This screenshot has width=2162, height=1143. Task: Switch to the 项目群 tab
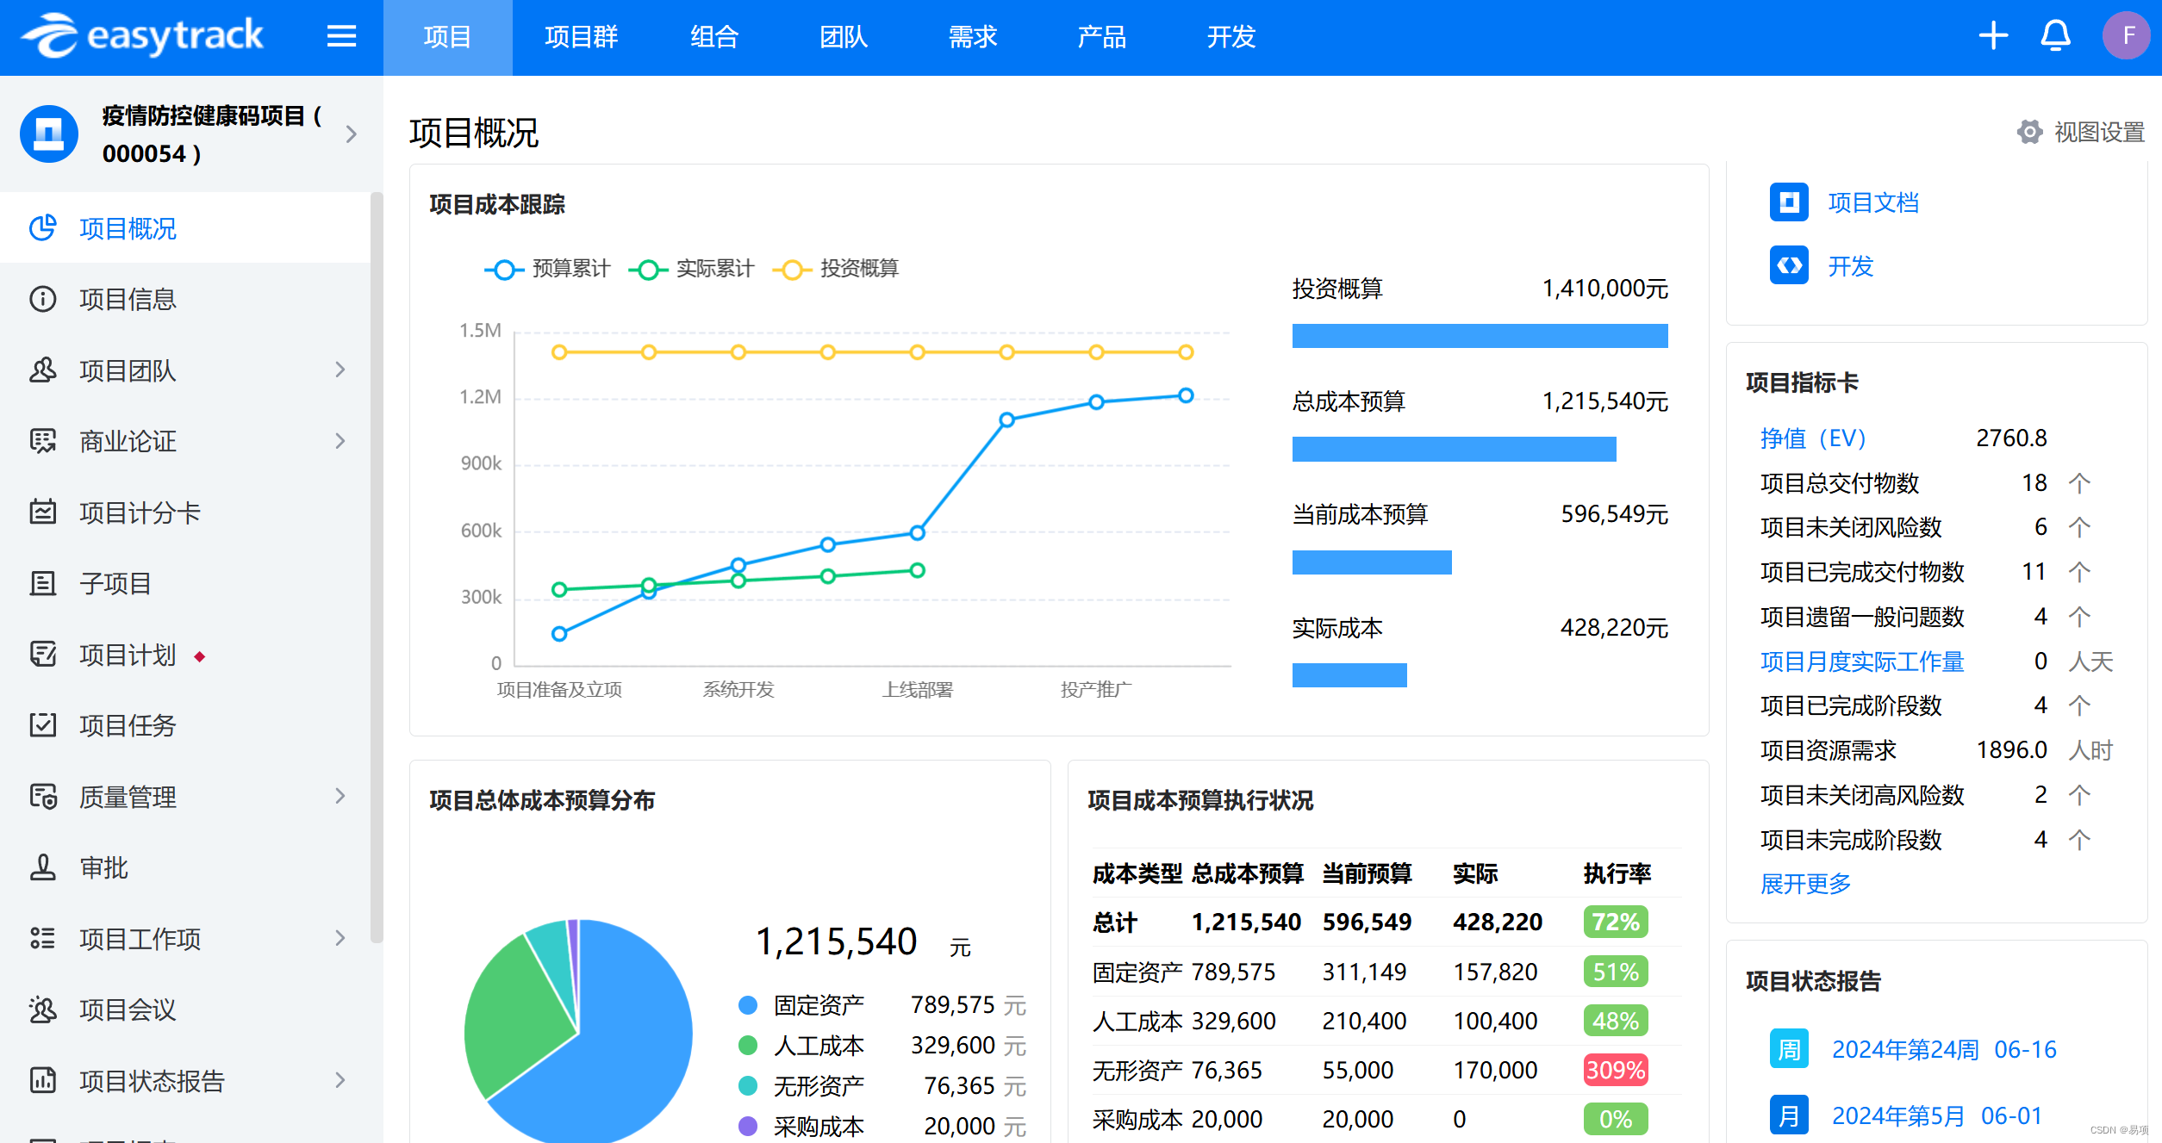[x=581, y=37]
